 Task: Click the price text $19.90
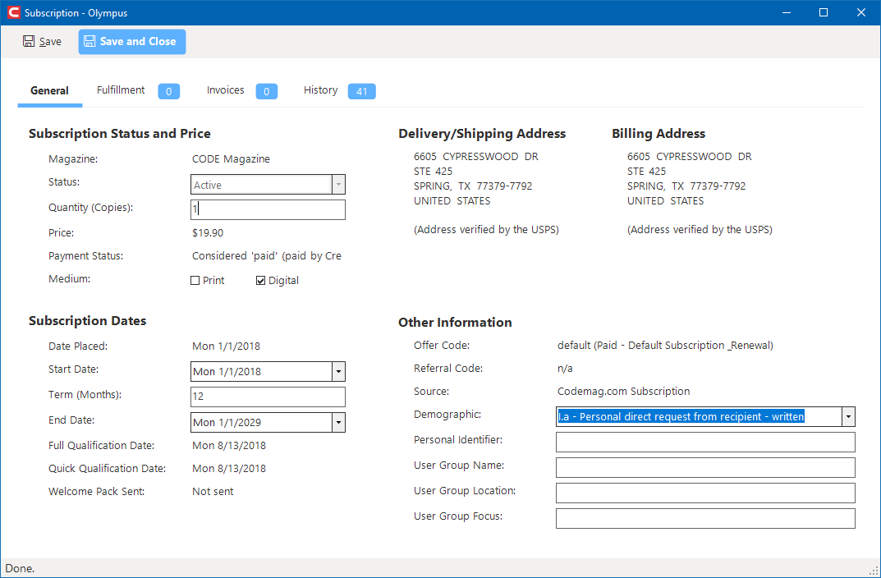click(208, 232)
